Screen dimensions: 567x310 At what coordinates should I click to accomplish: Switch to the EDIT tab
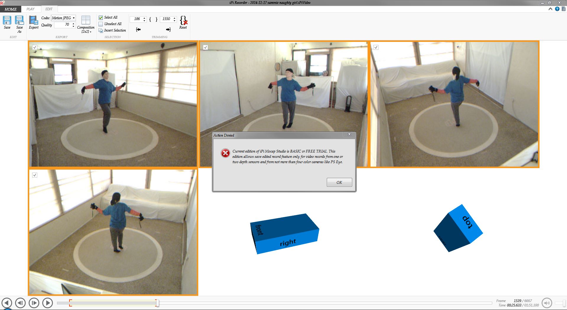[x=49, y=9]
